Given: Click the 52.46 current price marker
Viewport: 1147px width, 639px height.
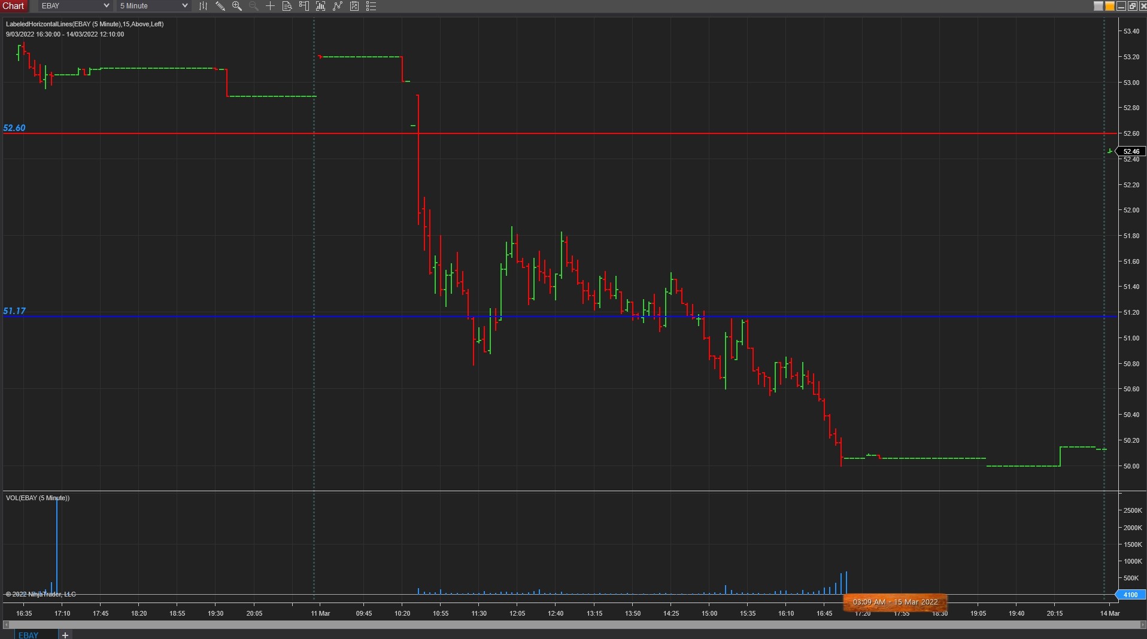Looking at the screenshot, I should pyautogui.click(x=1131, y=151).
